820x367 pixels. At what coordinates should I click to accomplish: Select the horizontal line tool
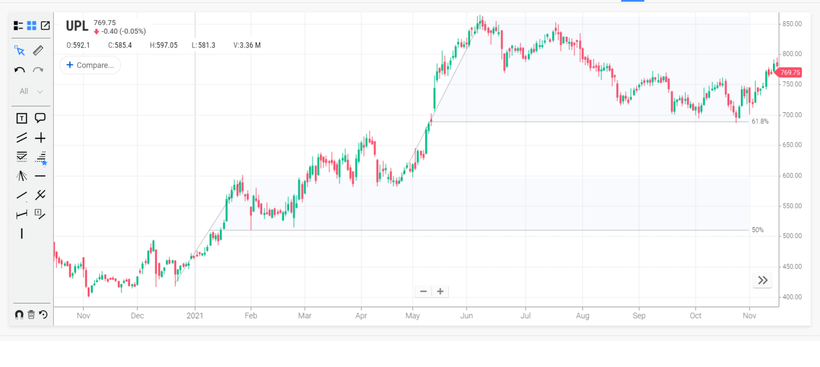[40, 176]
